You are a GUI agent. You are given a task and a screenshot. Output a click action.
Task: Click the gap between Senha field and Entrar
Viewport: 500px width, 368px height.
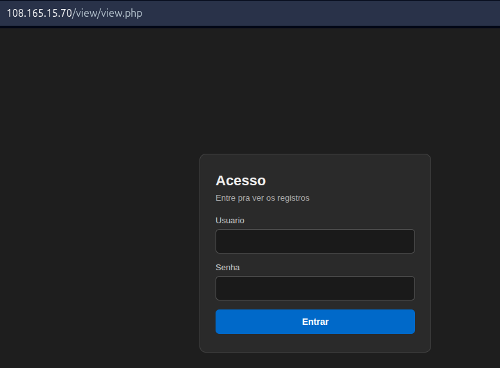coord(315,305)
